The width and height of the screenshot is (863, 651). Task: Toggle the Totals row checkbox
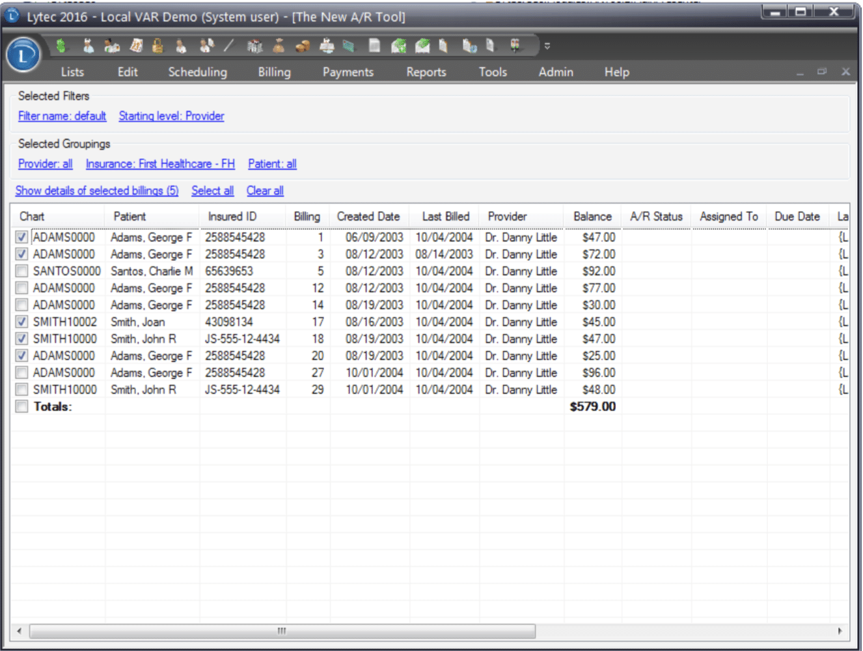pyautogui.click(x=21, y=406)
